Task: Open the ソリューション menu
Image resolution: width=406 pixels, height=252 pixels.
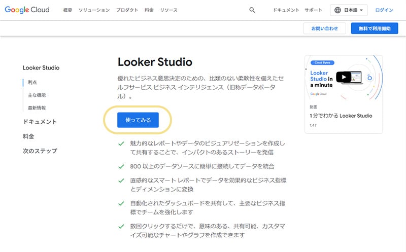Action: point(94,10)
